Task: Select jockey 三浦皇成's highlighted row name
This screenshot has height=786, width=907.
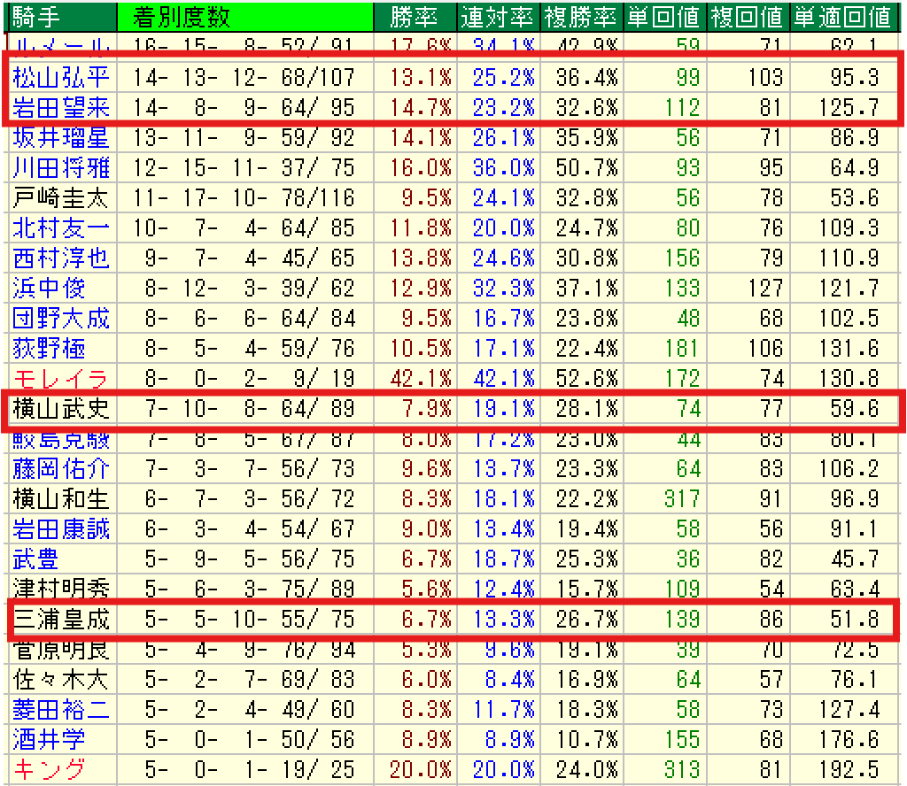Action: [60, 620]
